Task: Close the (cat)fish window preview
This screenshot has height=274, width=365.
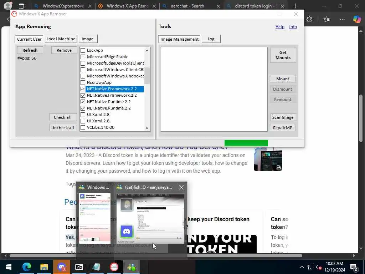Action: point(181,187)
